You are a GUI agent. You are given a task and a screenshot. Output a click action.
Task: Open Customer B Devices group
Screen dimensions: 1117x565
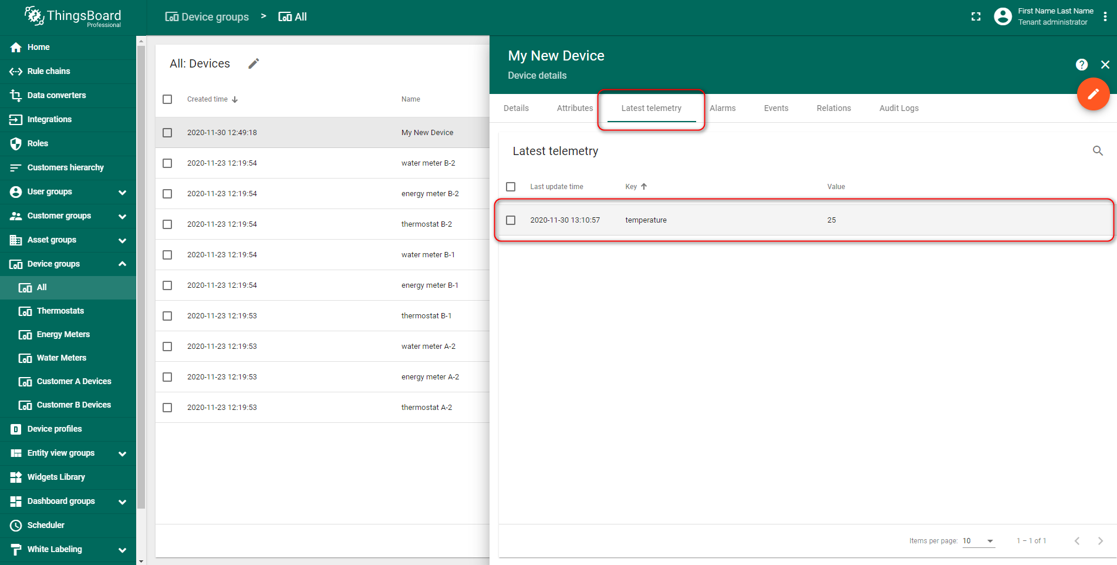(68, 405)
